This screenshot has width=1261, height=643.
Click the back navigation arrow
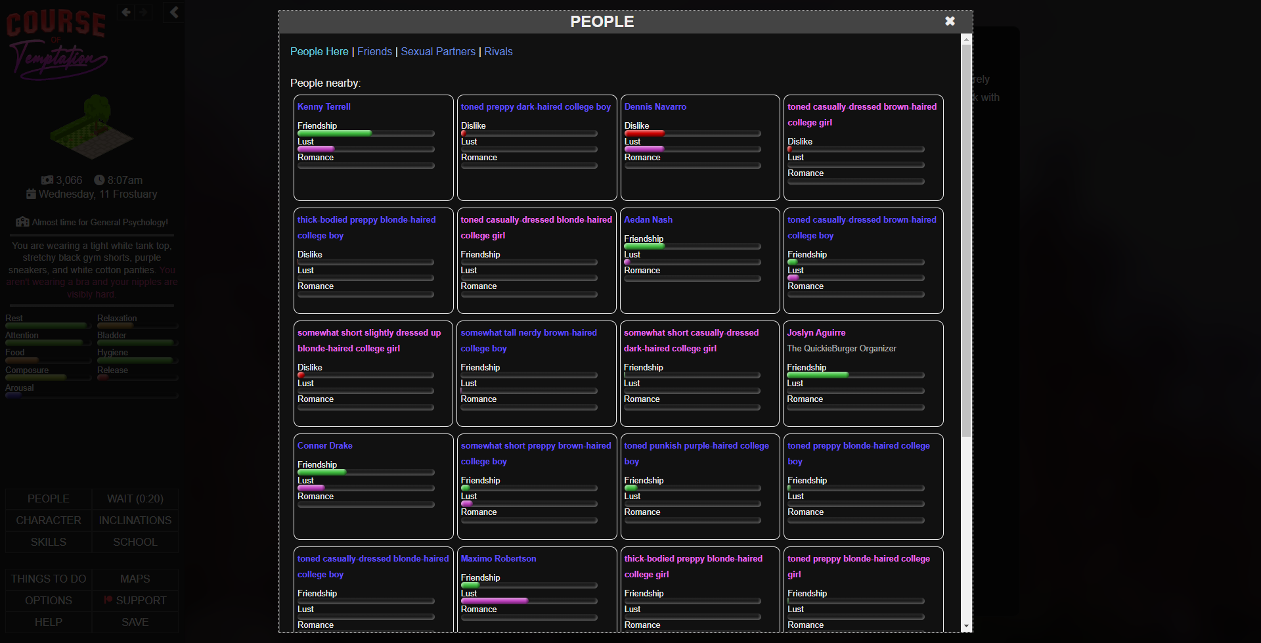click(x=125, y=12)
